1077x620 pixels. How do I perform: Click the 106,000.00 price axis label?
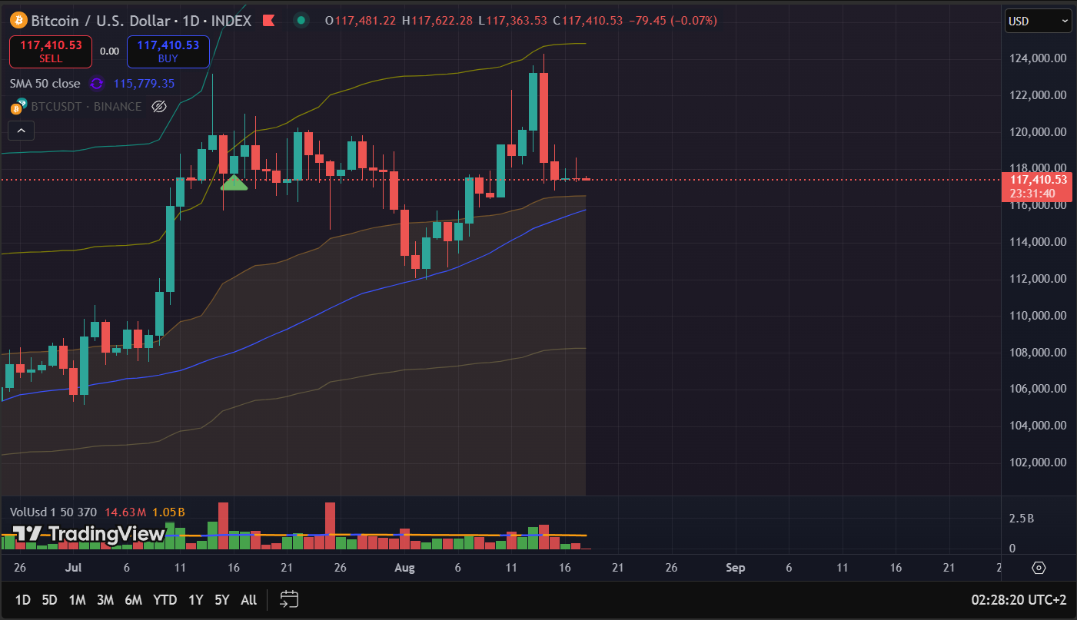click(x=1036, y=389)
